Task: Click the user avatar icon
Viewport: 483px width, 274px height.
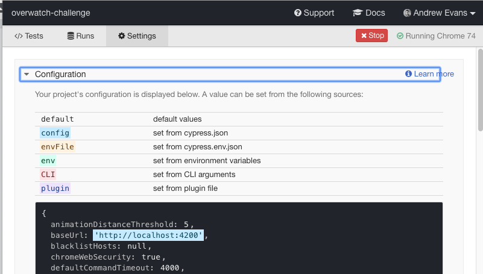Action: (x=407, y=13)
